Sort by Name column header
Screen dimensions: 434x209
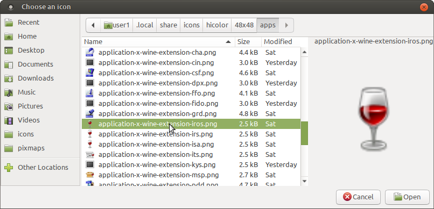coord(158,42)
